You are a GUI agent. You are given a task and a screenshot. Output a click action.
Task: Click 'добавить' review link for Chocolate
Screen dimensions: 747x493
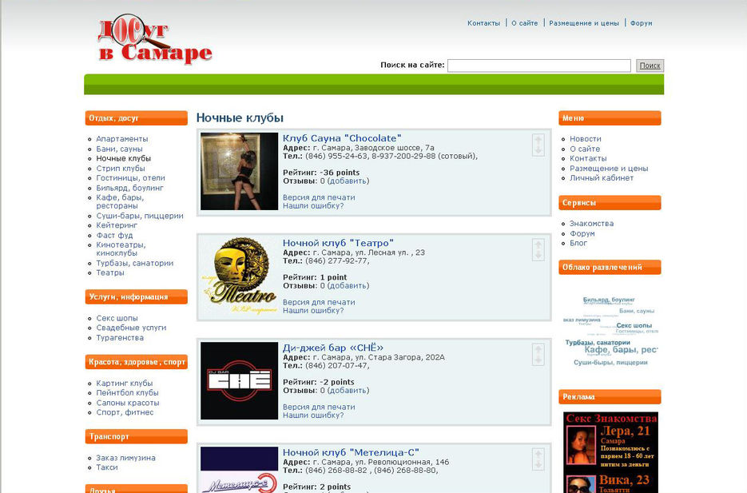click(348, 181)
